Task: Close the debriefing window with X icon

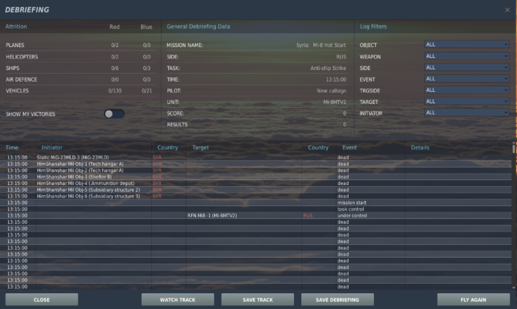Action: (x=507, y=10)
